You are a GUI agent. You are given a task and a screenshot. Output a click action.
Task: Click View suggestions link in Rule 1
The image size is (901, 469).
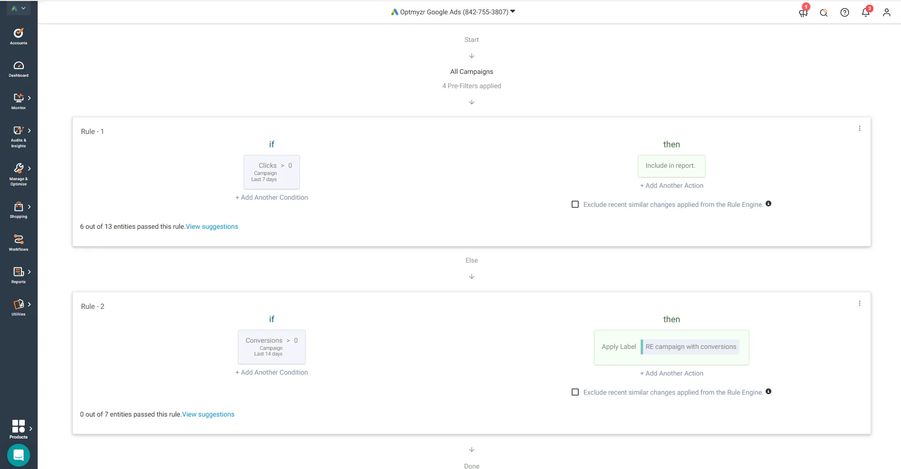coord(212,226)
